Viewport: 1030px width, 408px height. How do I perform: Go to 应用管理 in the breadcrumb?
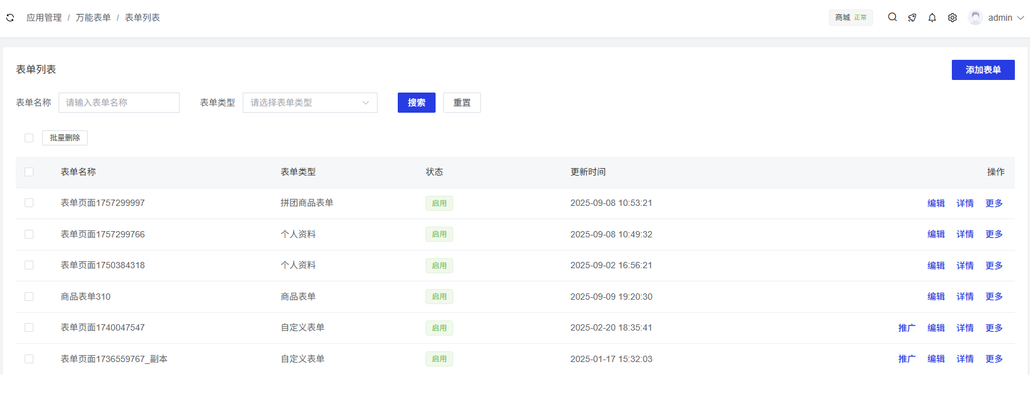click(44, 18)
